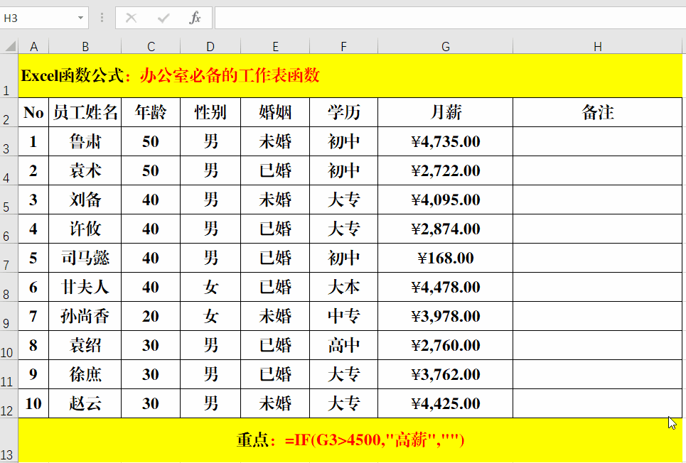
Task: Click empty 备注 cell in 甘夫人 row
Action: [598, 287]
